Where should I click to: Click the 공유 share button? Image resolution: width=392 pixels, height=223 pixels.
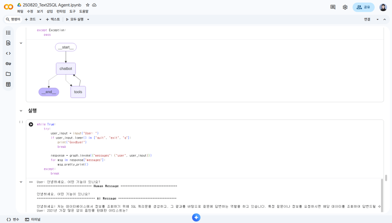click(x=363, y=7)
